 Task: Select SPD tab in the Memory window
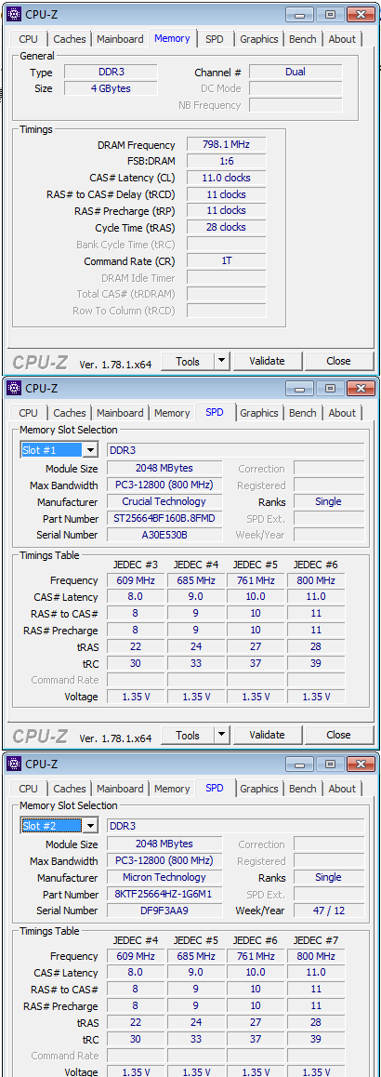(214, 39)
